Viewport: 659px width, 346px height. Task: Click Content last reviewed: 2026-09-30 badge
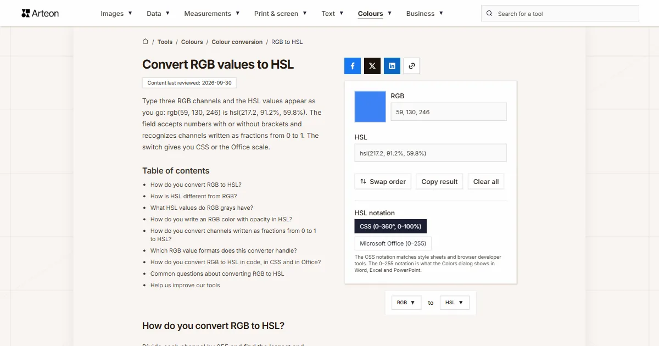[189, 83]
